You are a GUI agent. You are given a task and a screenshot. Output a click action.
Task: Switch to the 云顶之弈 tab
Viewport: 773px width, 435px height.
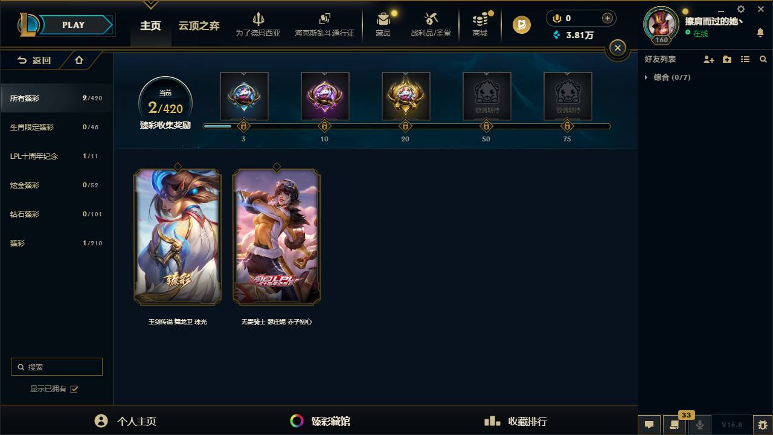point(199,25)
